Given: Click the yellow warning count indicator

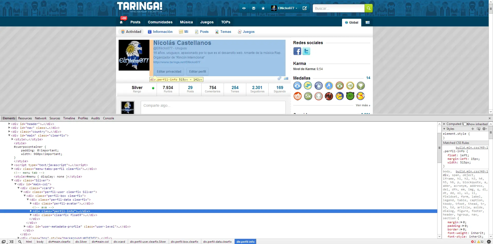Looking at the screenshot, I should (x=480, y=242).
